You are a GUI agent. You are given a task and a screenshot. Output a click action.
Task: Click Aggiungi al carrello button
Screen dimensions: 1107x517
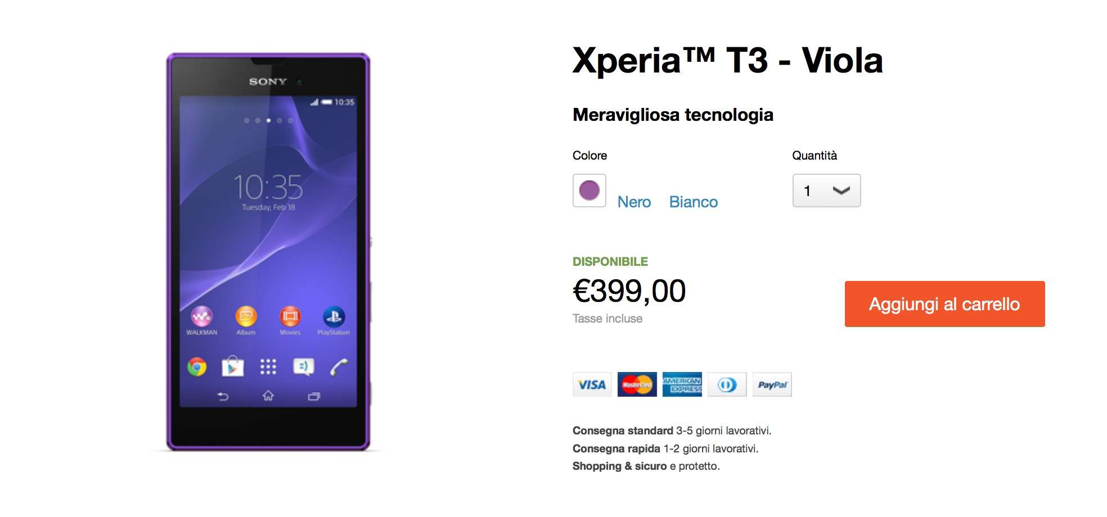(944, 304)
